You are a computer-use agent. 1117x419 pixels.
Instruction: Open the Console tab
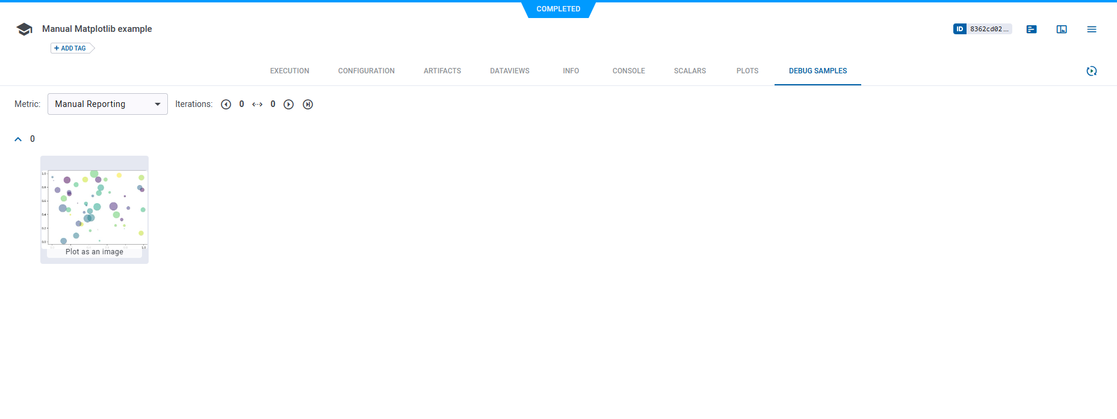tap(628, 71)
